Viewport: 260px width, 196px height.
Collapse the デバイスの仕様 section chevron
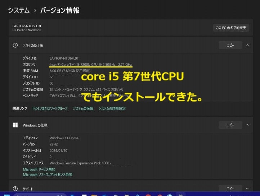point(247,45)
